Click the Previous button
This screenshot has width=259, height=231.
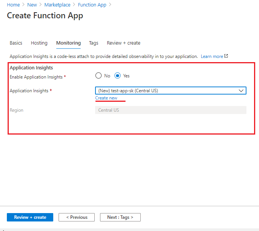click(77, 217)
